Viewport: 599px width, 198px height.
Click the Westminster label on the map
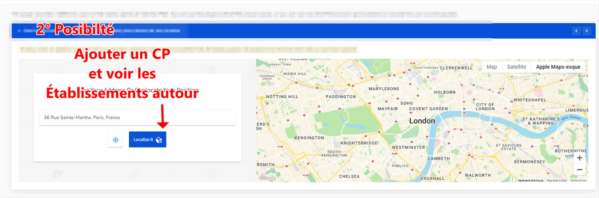(x=408, y=147)
